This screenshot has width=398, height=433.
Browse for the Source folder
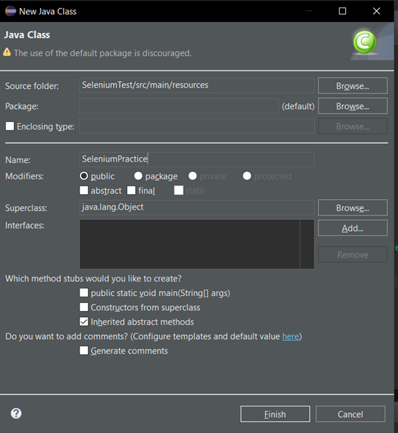point(353,86)
